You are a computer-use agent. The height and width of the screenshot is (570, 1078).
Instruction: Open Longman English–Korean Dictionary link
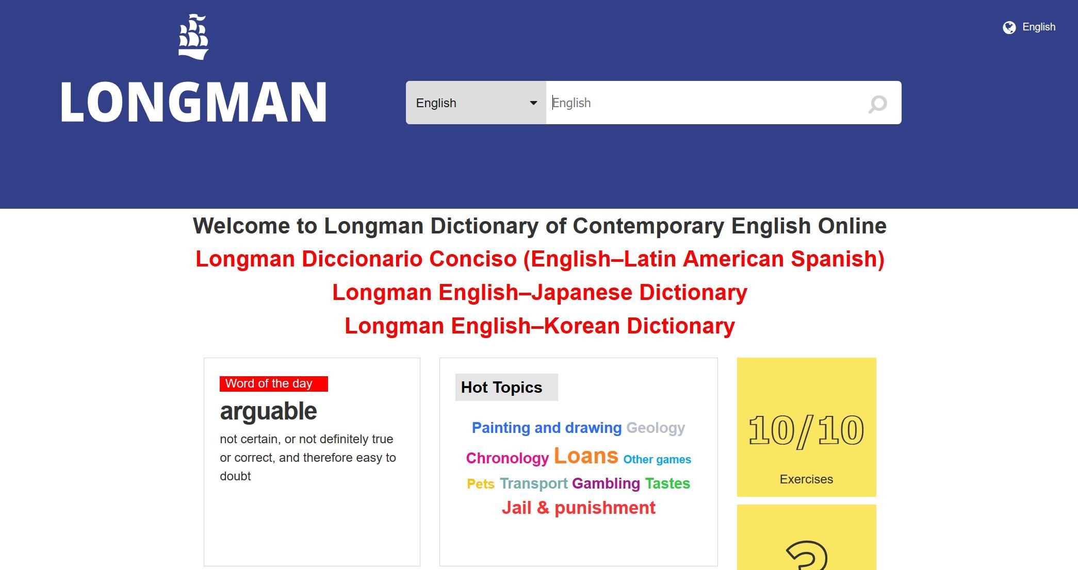(540, 326)
